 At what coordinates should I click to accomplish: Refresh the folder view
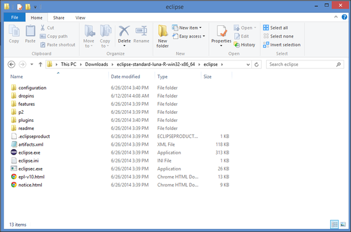[x=257, y=65]
